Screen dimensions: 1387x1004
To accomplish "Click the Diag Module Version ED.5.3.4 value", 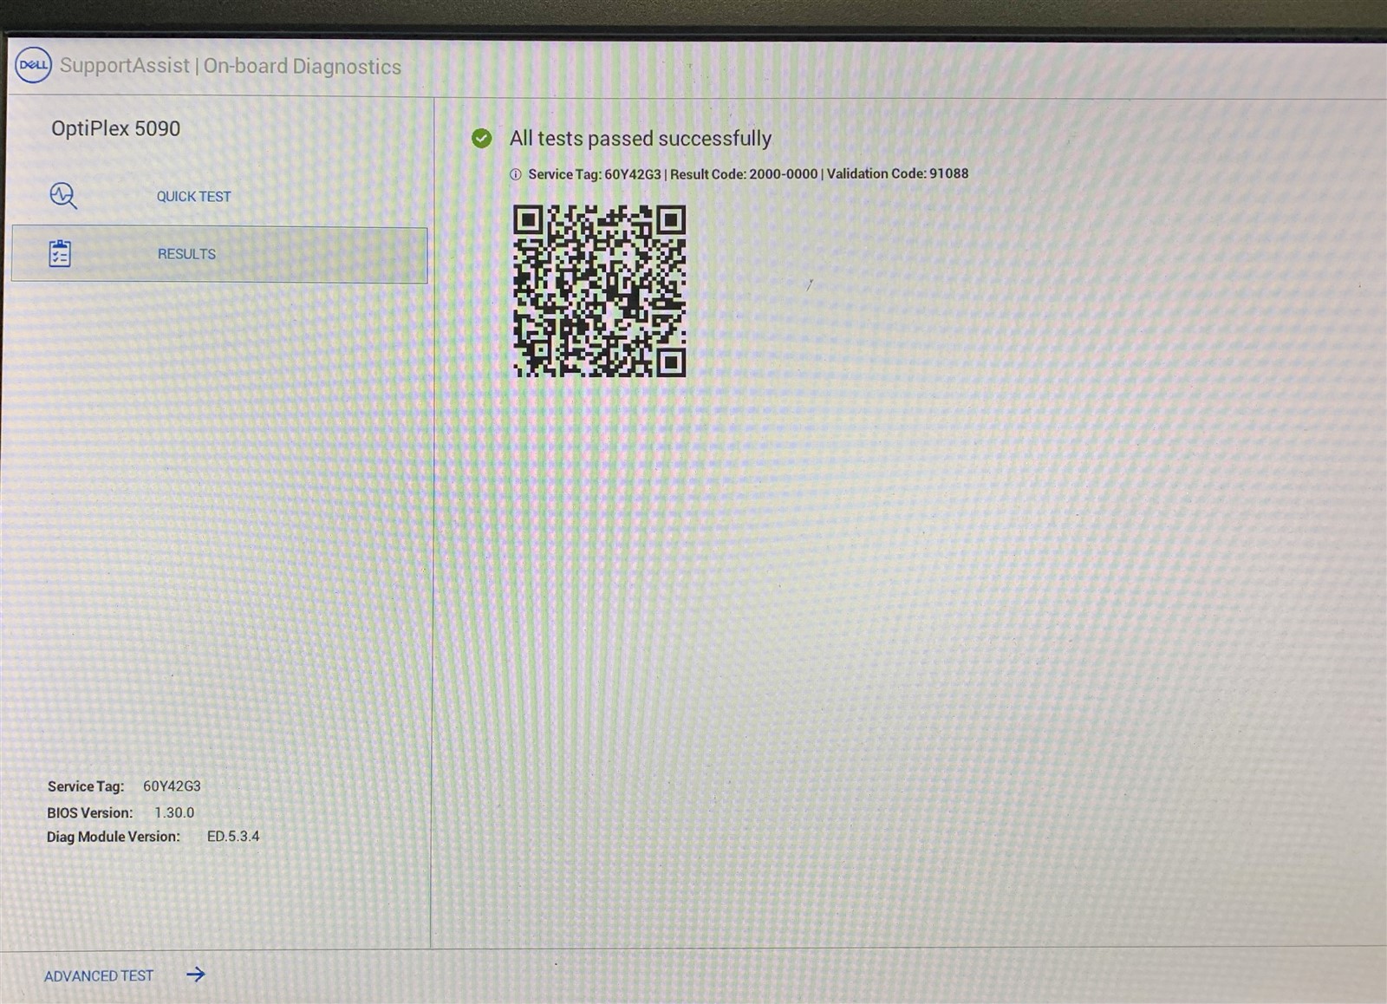I will click(233, 837).
